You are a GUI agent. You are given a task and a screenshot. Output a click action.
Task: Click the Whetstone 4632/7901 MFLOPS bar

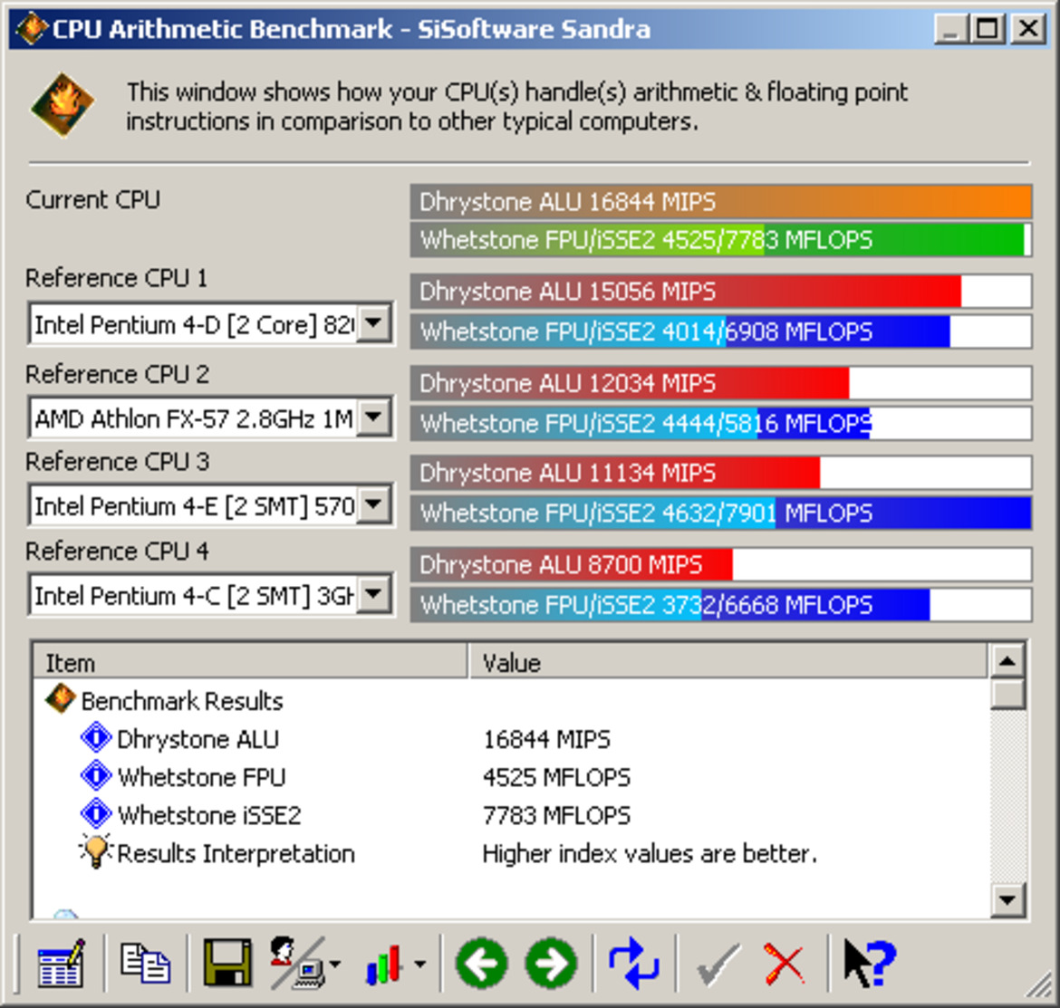[720, 513]
